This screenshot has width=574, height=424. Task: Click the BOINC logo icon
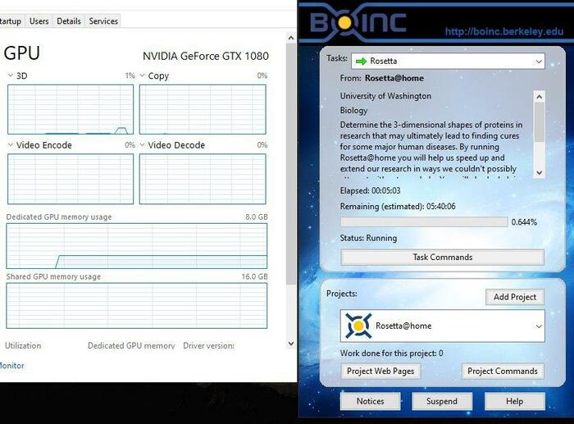click(358, 23)
